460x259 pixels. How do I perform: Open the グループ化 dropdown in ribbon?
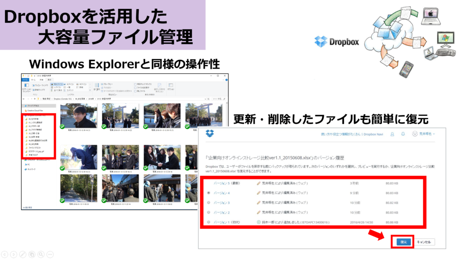pos(107,84)
